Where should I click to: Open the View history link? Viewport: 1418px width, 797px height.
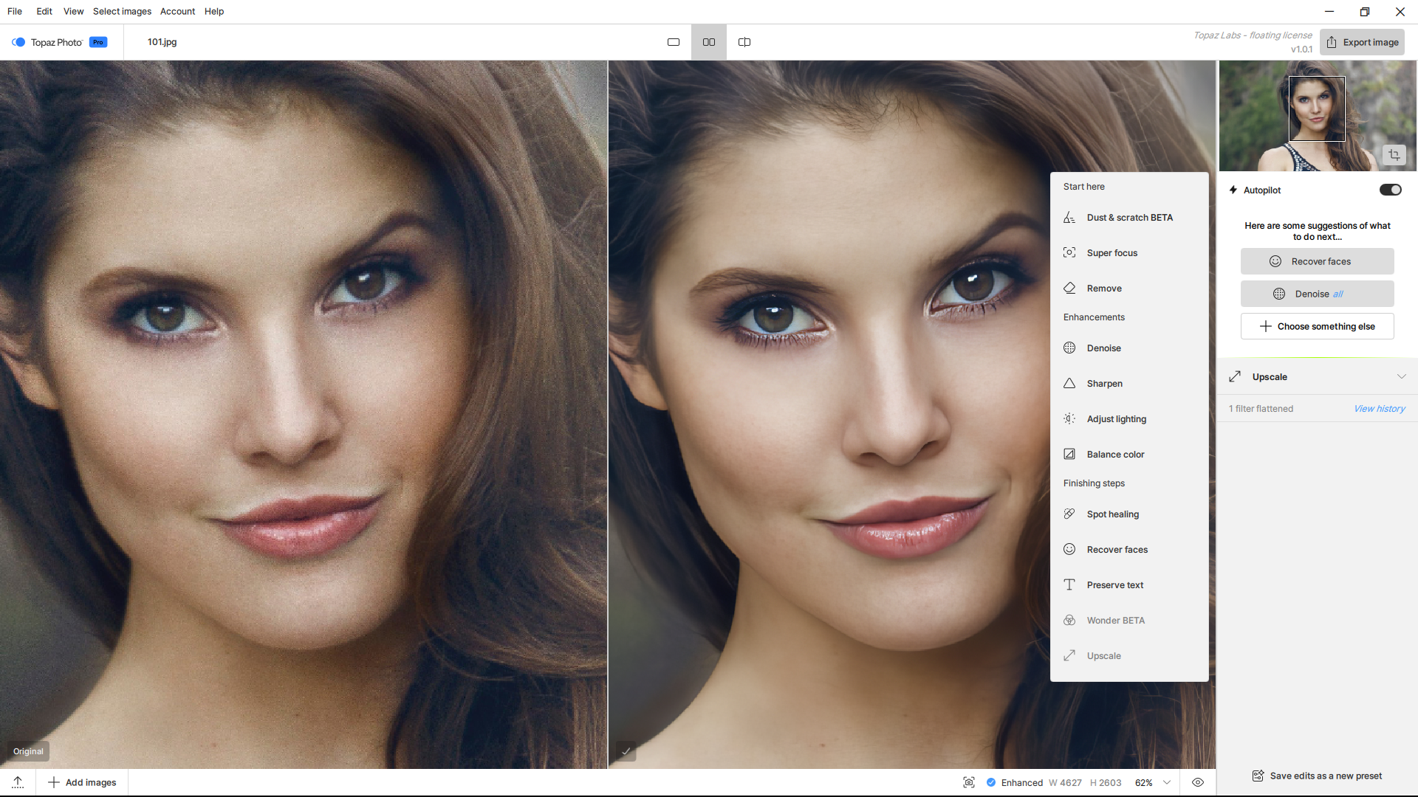point(1379,409)
